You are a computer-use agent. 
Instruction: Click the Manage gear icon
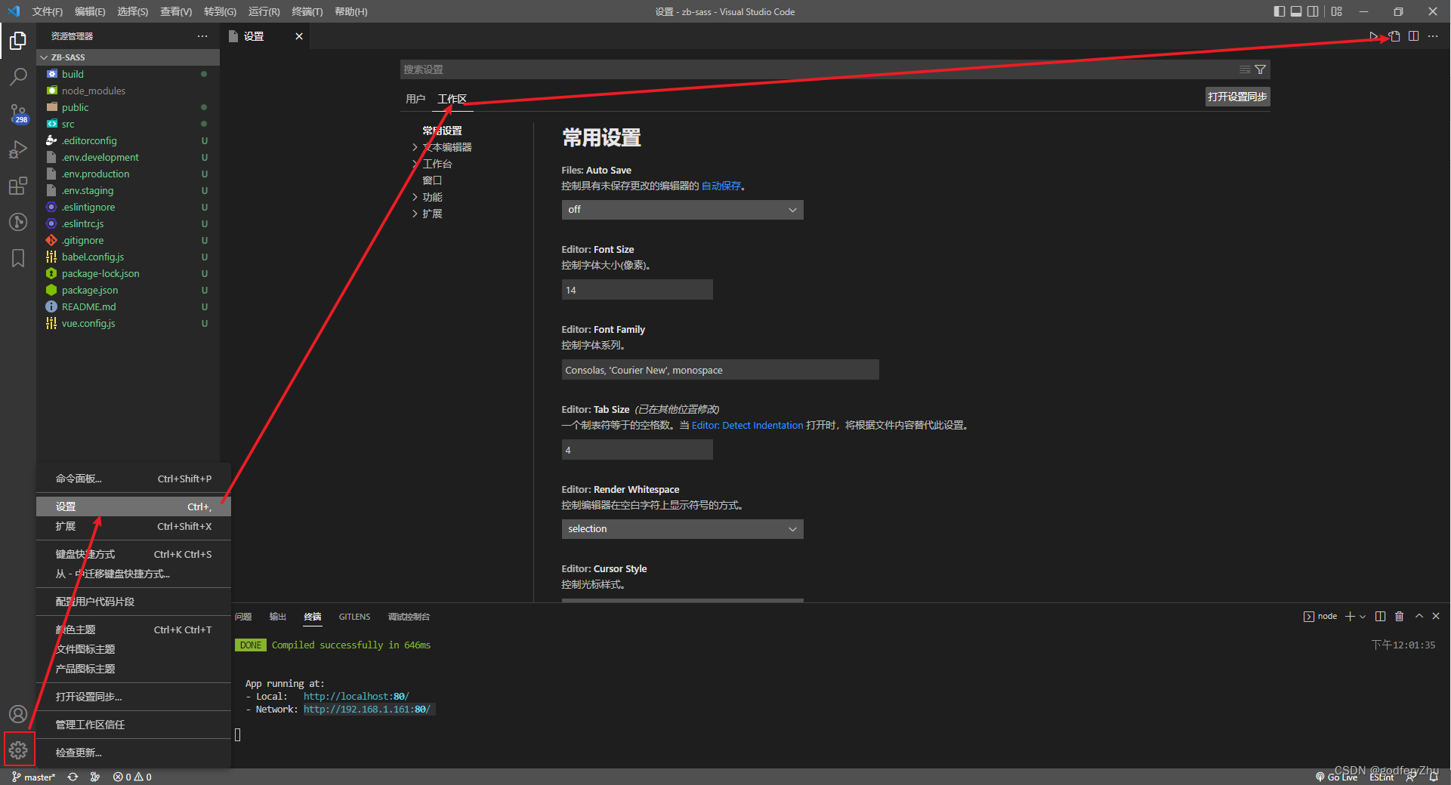[x=18, y=750]
